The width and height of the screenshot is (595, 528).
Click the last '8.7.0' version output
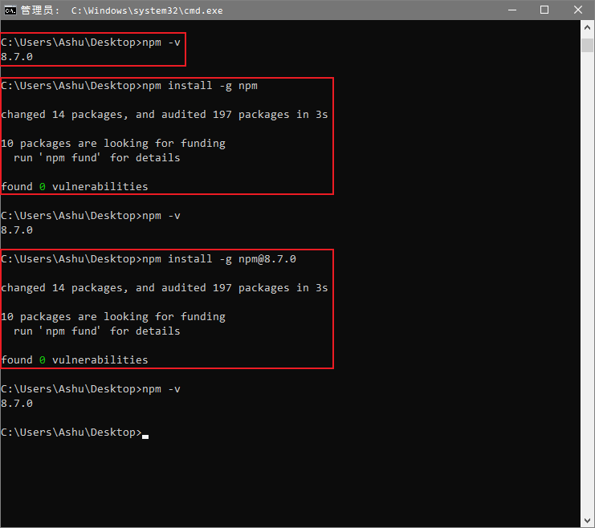point(17,404)
